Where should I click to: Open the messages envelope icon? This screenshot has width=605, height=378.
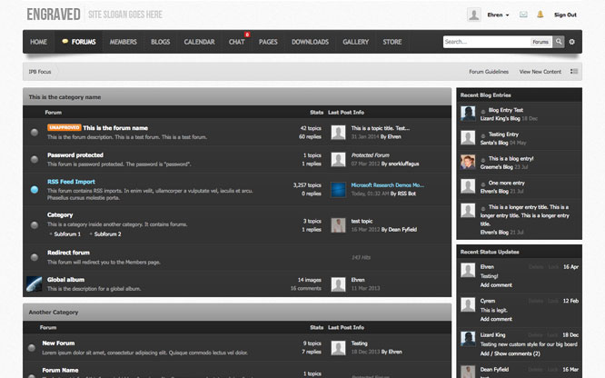525,15
